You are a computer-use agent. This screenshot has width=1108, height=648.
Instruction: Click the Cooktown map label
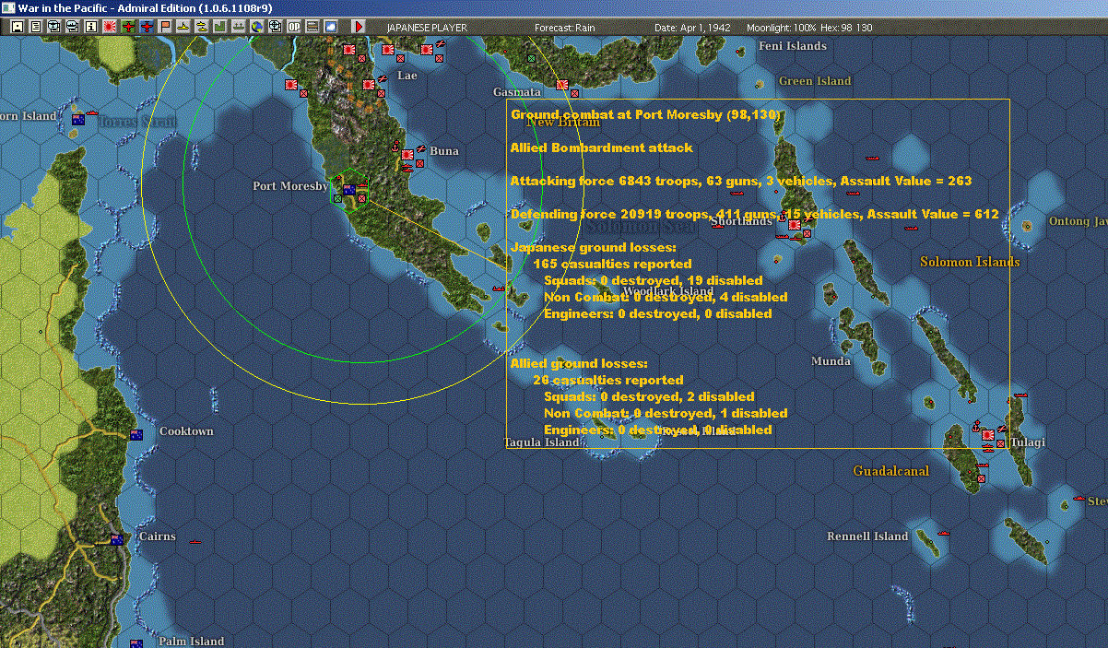[186, 431]
